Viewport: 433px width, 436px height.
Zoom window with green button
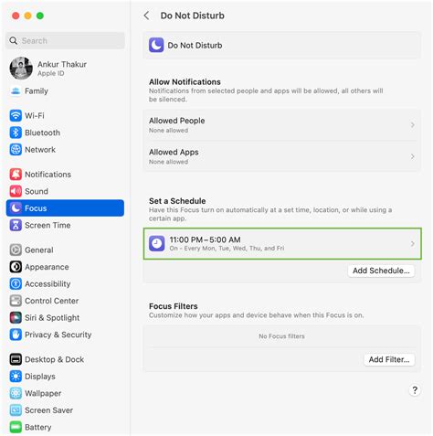coord(40,16)
